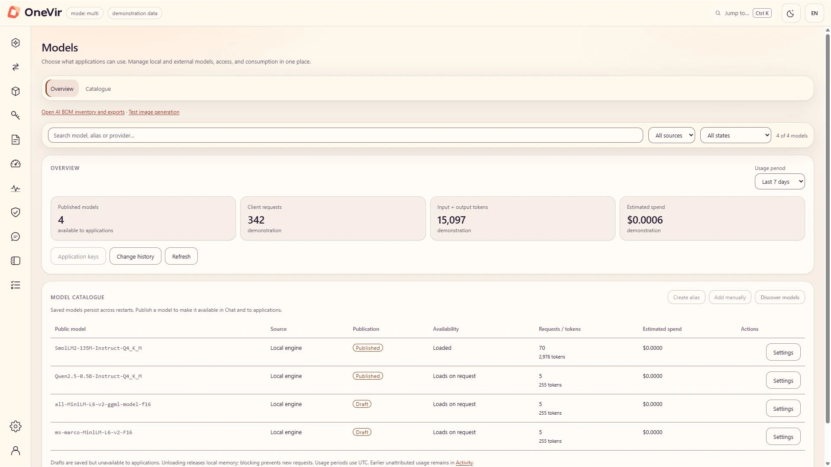Viewport: 831px width, 467px height.
Task: Open the shield checkmark sidebar icon
Action: pyautogui.click(x=16, y=212)
